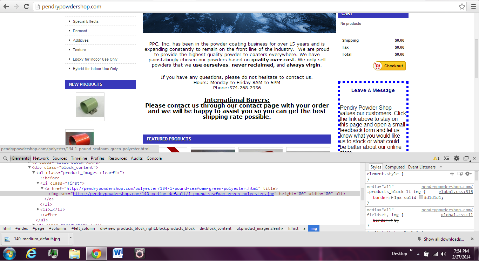Click the network signal tray icon
The width and height of the screenshot is (479, 269).
pyautogui.click(x=435, y=254)
